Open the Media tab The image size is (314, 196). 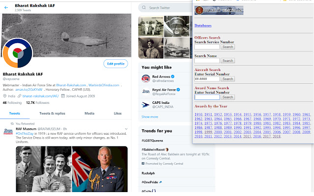coord(89,113)
